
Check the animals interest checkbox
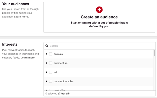(x=51, y=54)
